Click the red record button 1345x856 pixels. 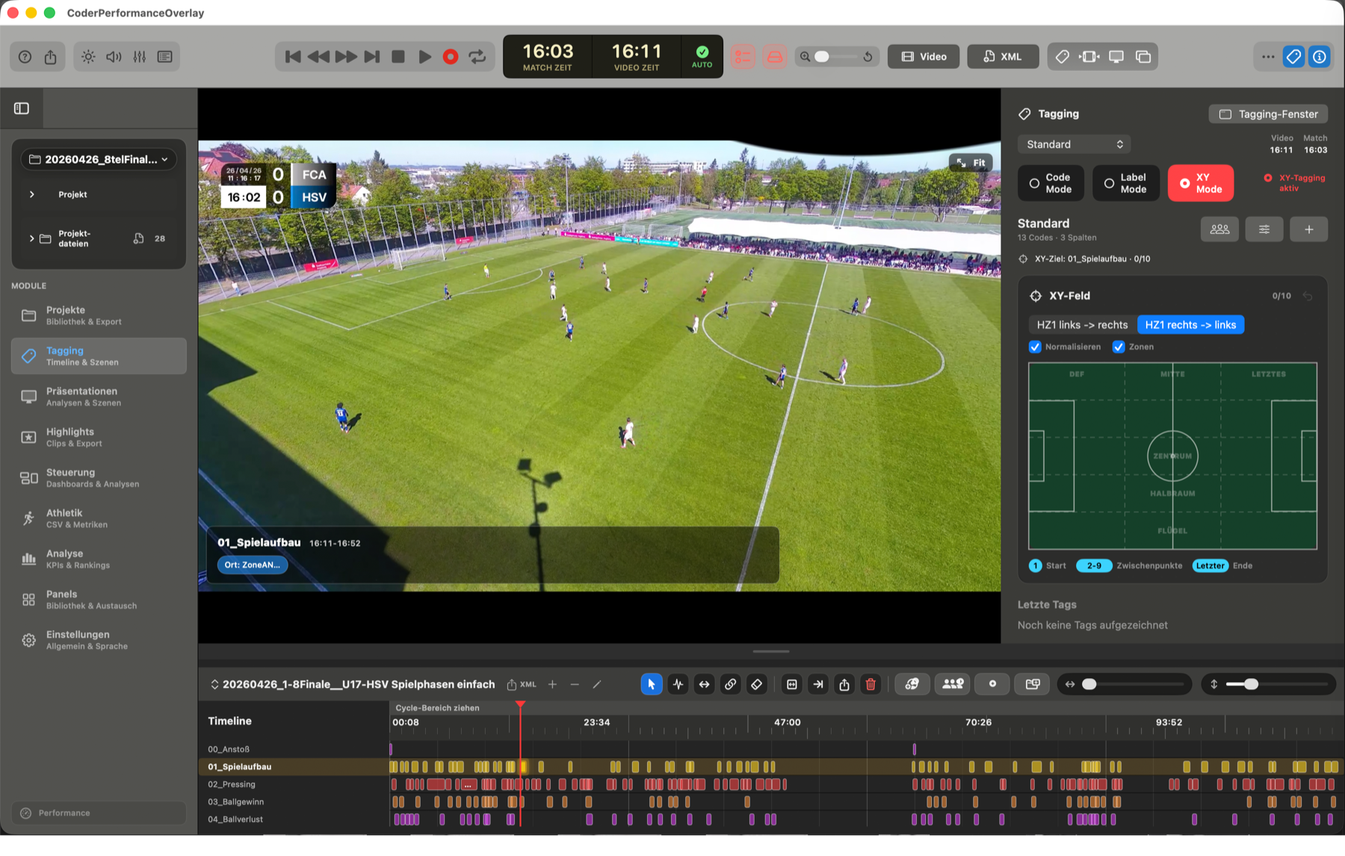click(x=451, y=57)
